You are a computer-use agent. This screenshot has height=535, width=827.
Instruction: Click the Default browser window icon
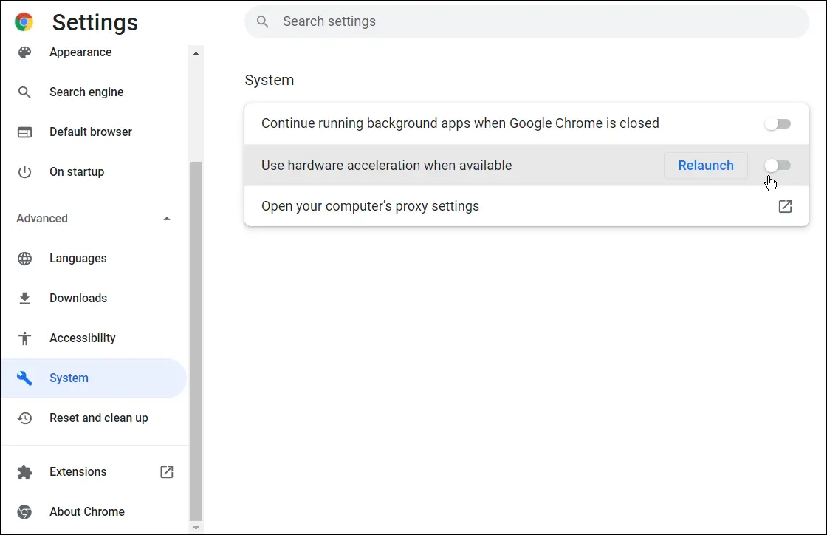pyautogui.click(x=24, y=132)
